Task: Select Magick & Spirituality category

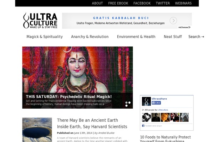Action: (x=45, y=37)
